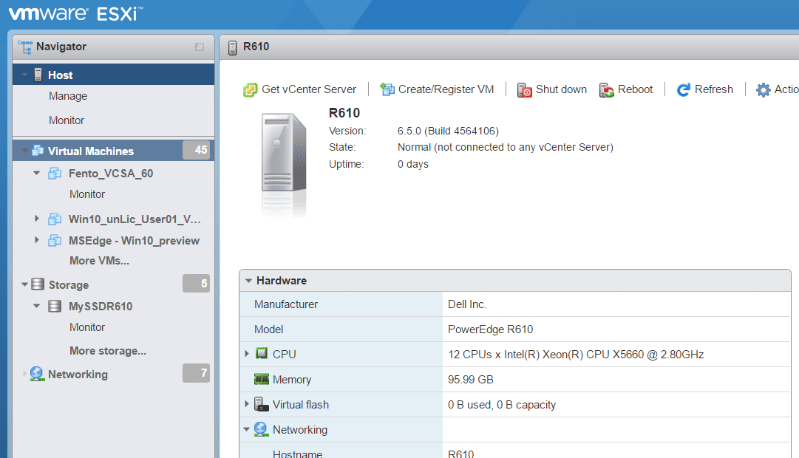799x458 pixels.
Task: Click the Uptime value 0 days
Action: click(x=413, y=164)
